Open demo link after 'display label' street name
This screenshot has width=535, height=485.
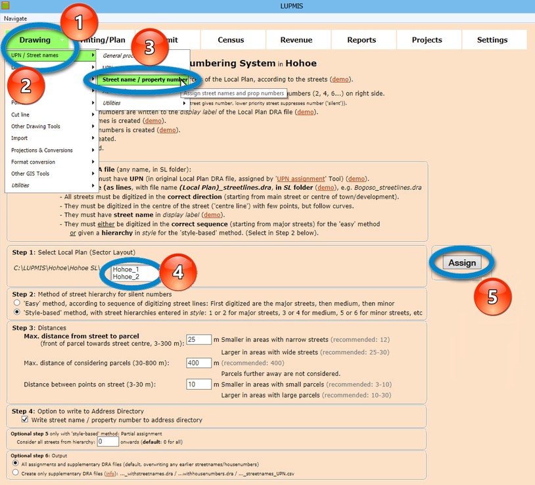coord(212,215)
